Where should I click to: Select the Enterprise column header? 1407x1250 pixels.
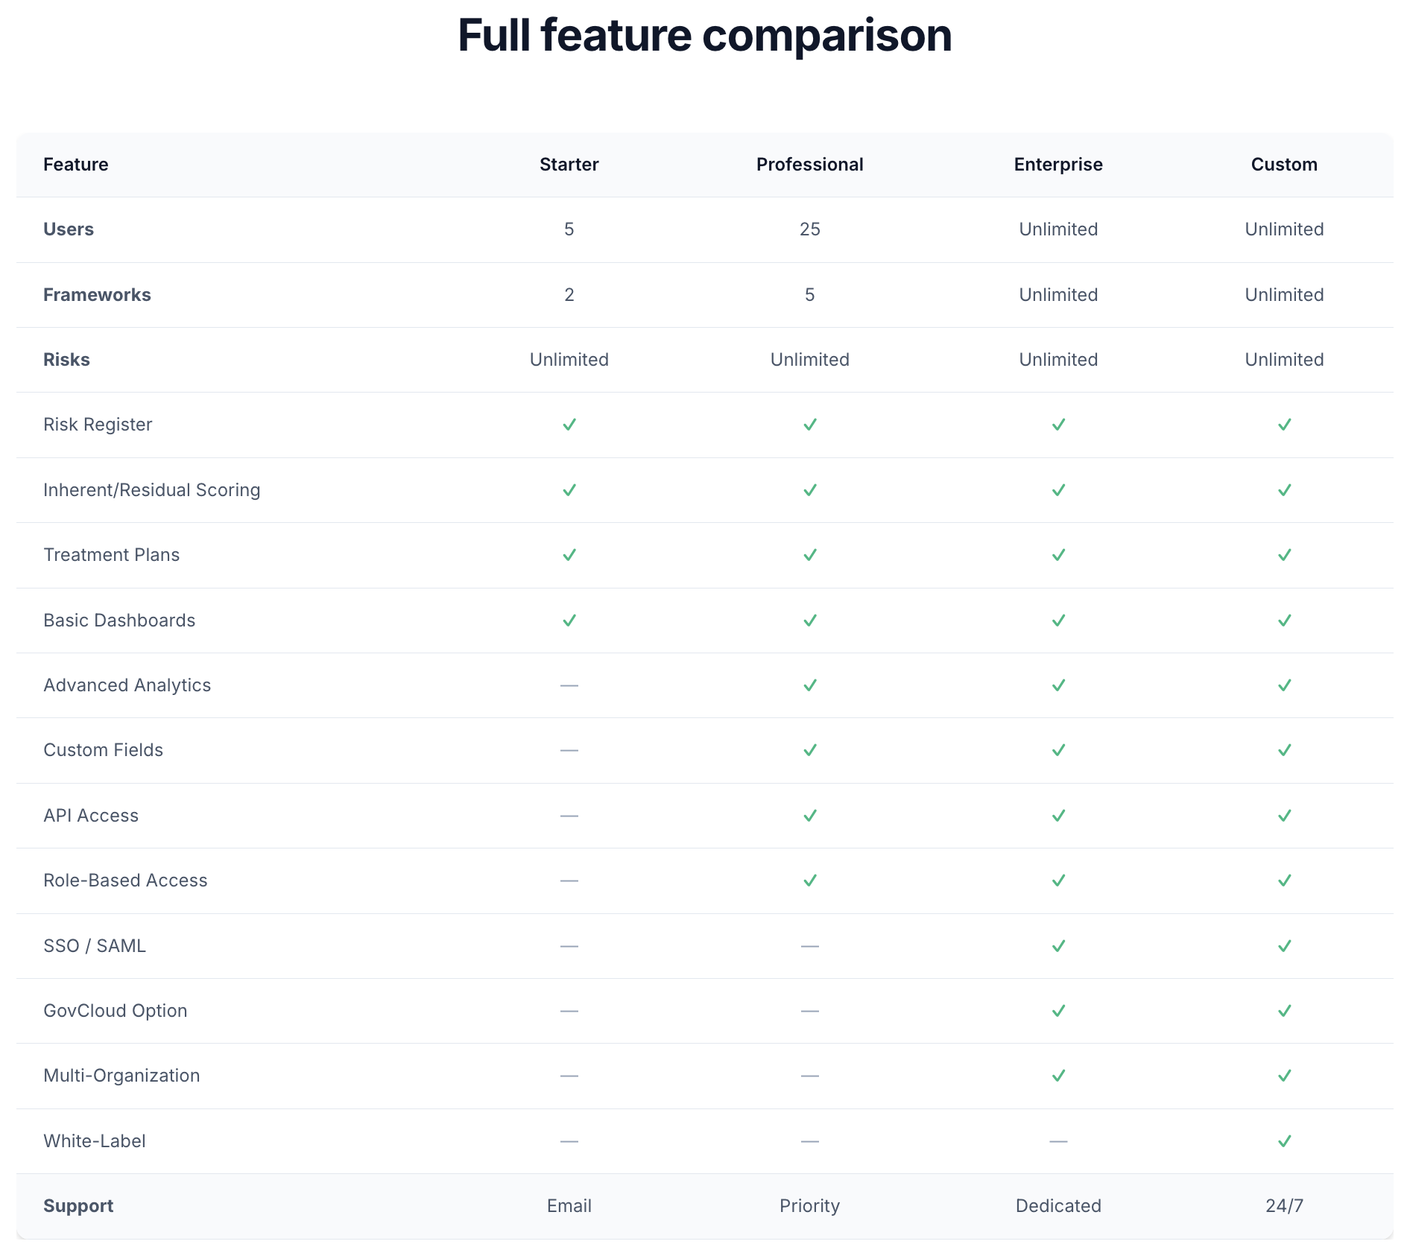point(1058,165)
